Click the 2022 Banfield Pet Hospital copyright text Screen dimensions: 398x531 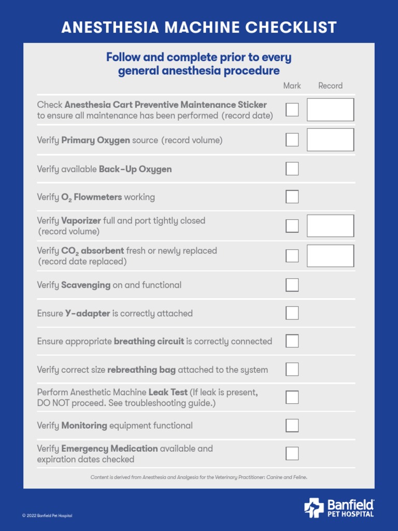pyautogui.click(x=47, y=516)
